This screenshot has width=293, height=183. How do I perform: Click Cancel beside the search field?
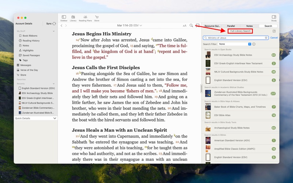pos(274,38)
